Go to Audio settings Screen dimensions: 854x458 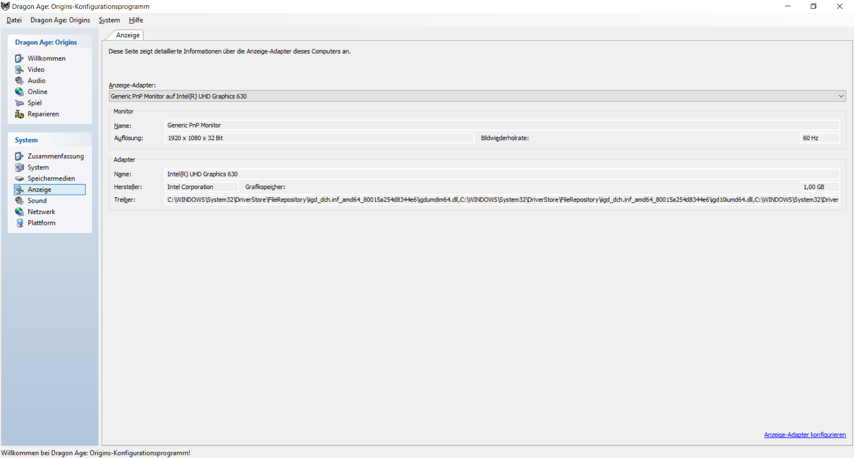click(36, 80)
